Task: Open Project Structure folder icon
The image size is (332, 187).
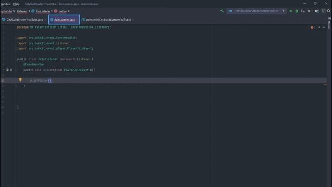Action: pyautogui.click(x=316, y=11)
